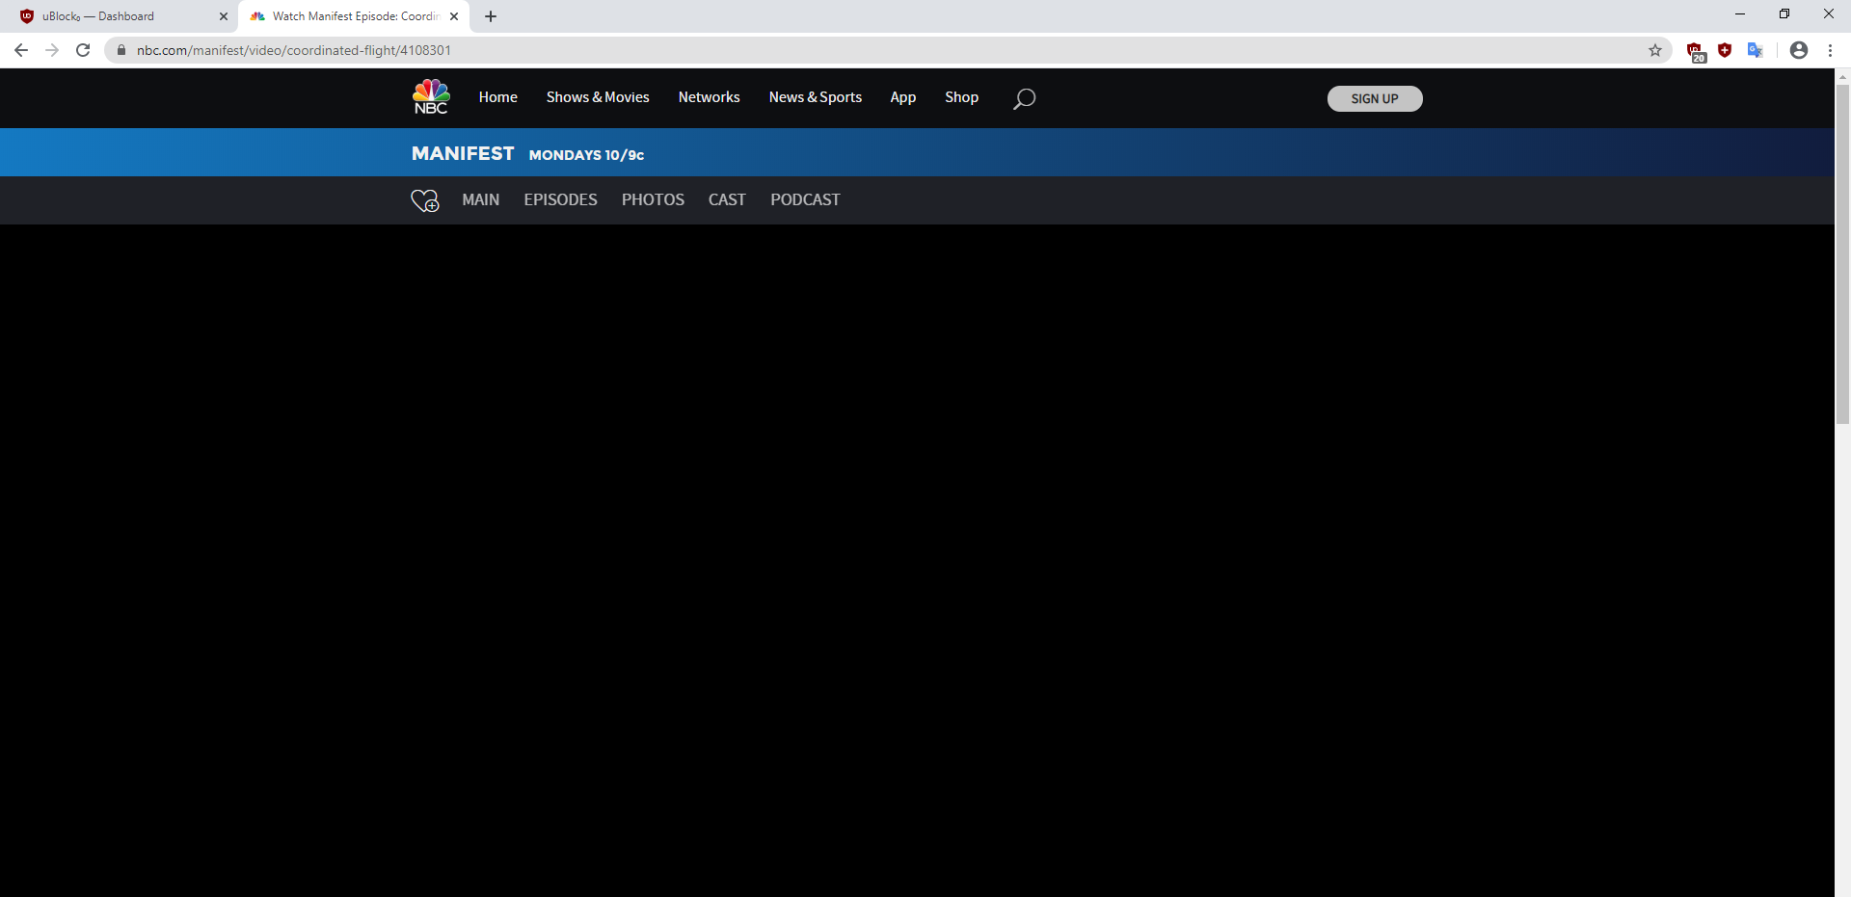Add Manifest to favorites heart icon
1851x897 pixels.
[x=425, y=200]
